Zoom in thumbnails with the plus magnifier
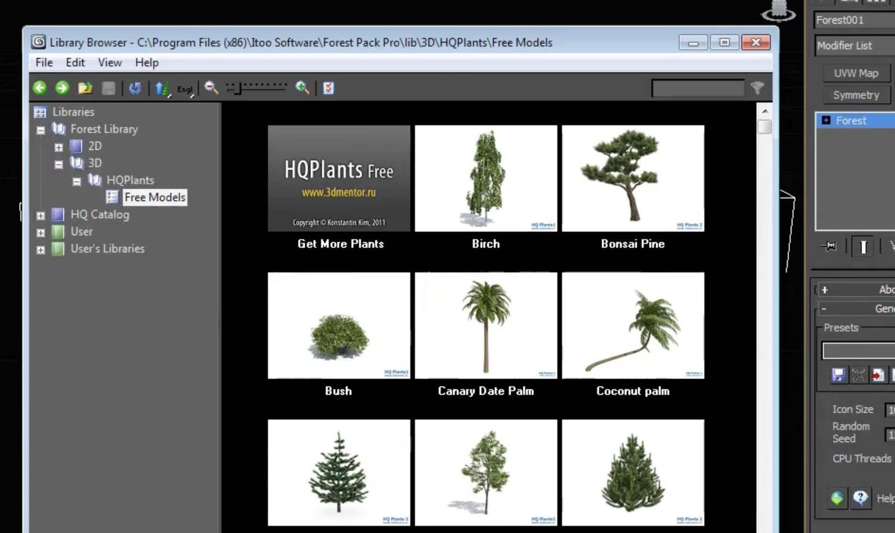This screenshot has width=895, height=533. (x=302, y=88)
